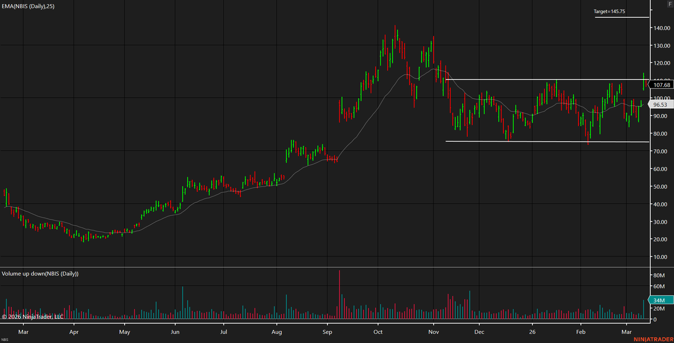Image resolution: width=674 pixels, height=343 pixels.
Task: Click the Dec date label on time axis
Action: [479, 331]
